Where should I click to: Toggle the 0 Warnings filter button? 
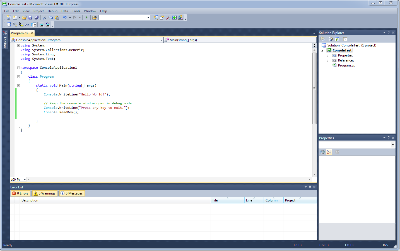click(45, 193)
